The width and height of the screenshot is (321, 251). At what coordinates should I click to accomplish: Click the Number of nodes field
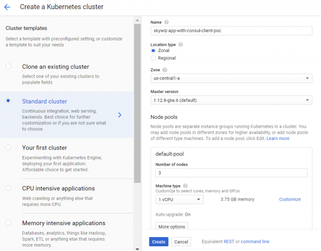click(x=231, y=173)
